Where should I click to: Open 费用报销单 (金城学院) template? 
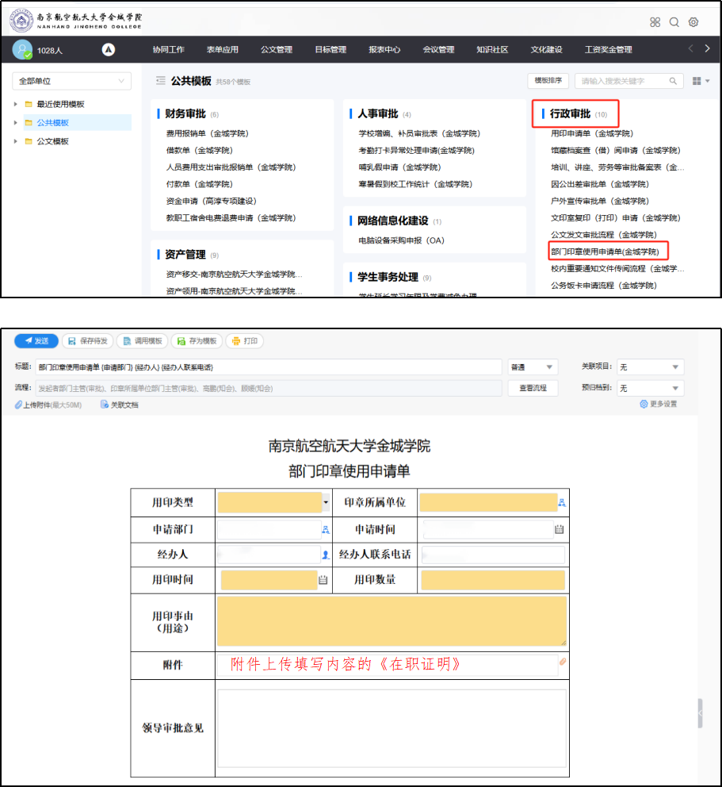207,133
